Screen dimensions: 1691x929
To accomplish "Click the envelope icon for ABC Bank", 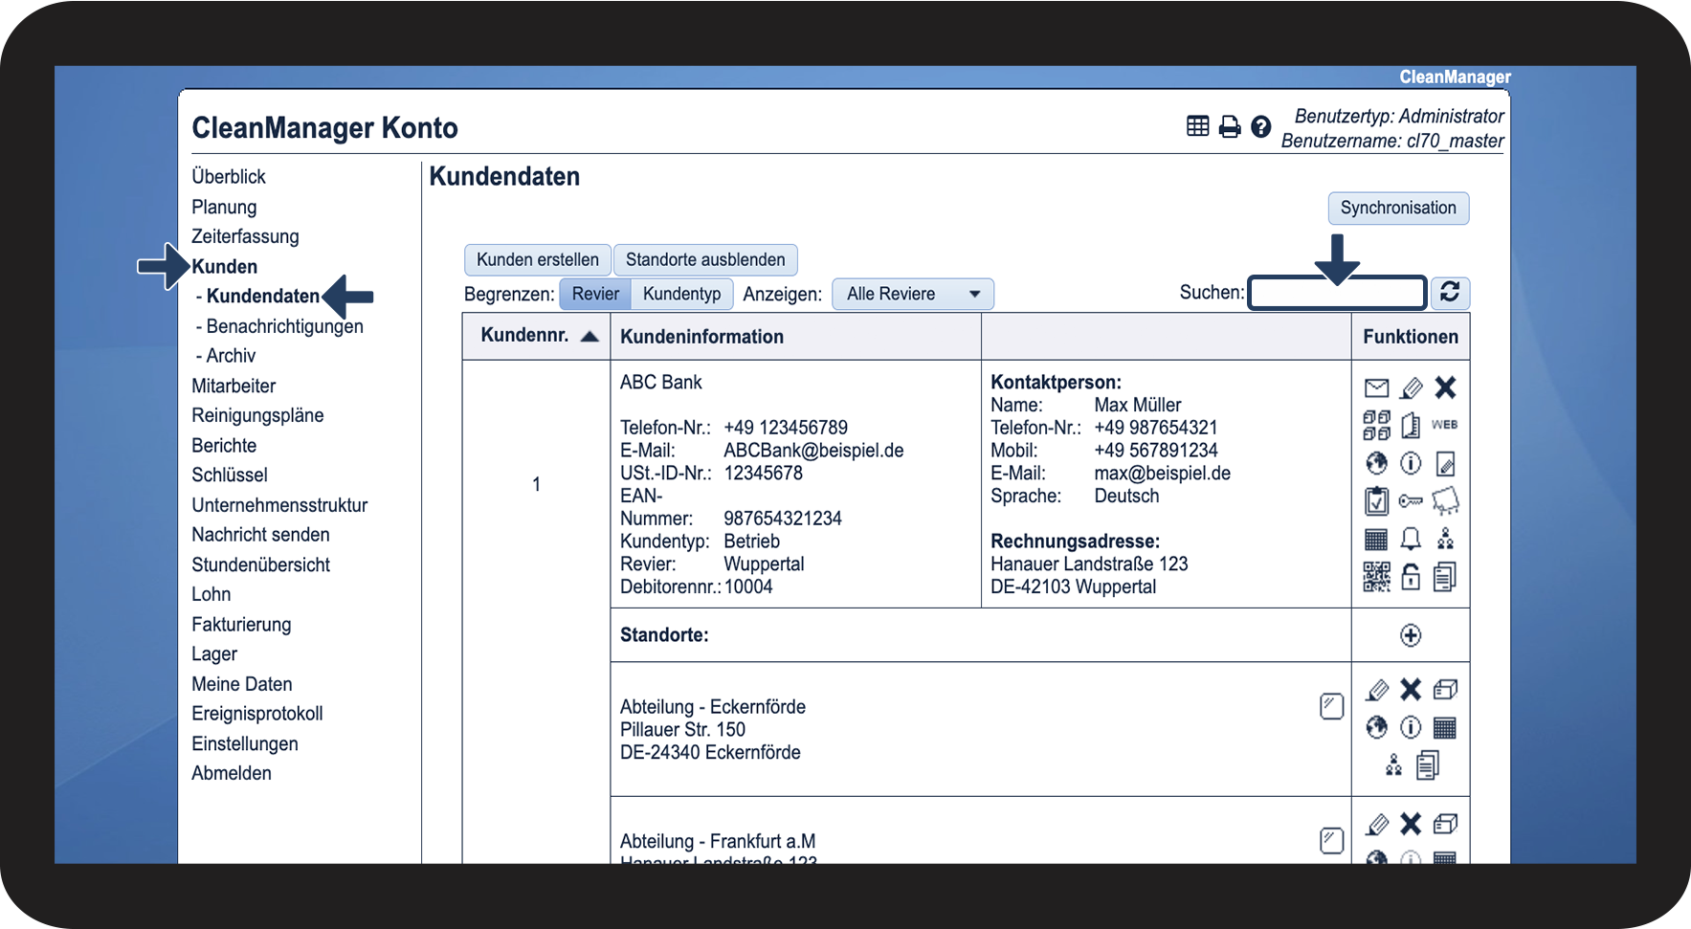I will tap(1376, 387).
